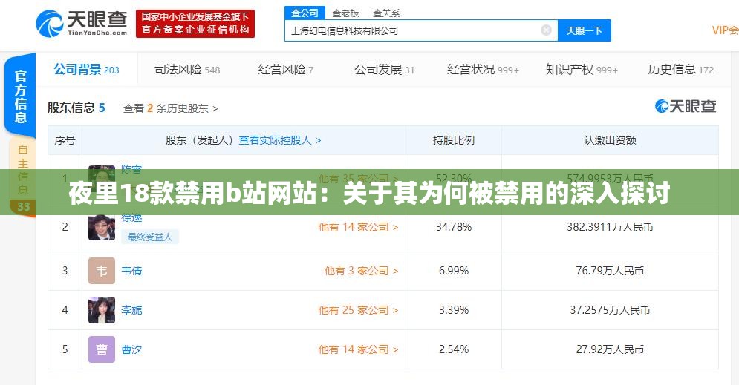Open shareholder 李旎 name link
The height and width of the screenshot is (385, 739).
coord(131,310)
